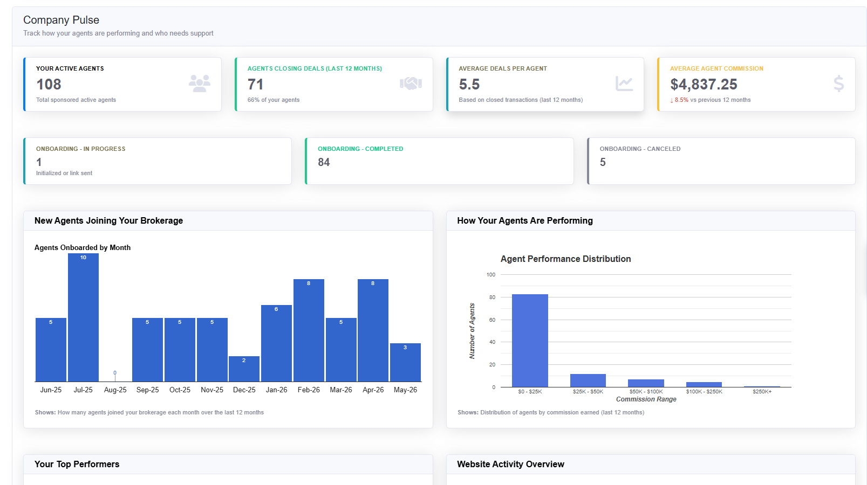Image resolution: width=867 pixels, height=485 pixels.
Task: Click the 'Aug-25' month label
Action: tap(115, 390)
